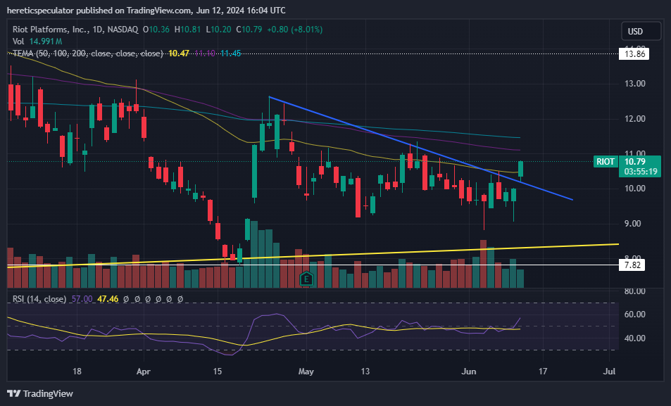Click the low value L10.20

click(218, 30)
